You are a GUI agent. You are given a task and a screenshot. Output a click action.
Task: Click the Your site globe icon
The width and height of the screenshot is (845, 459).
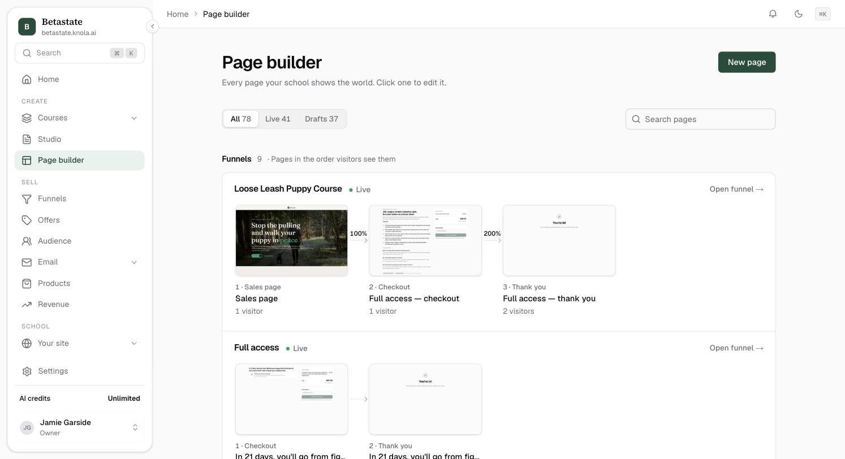(27, 344)
